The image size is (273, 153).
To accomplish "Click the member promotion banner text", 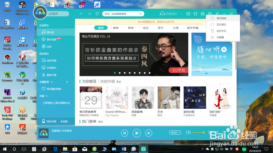I will coord(156,22).
